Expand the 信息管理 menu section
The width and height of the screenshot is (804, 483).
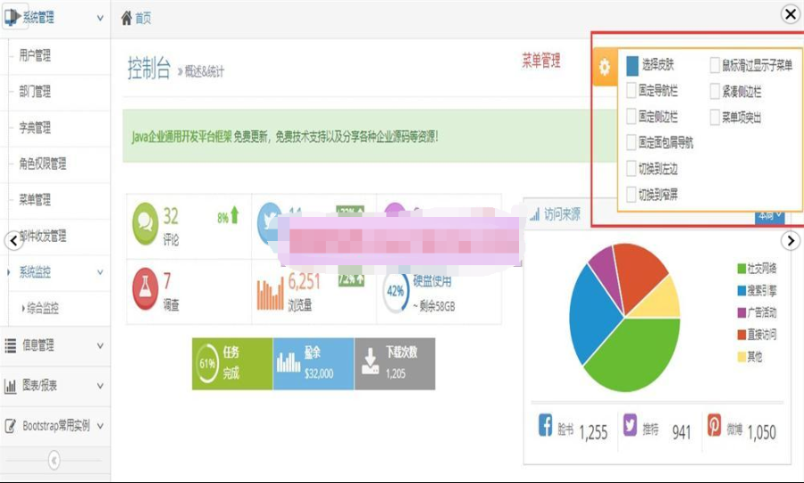pos(100,346)
